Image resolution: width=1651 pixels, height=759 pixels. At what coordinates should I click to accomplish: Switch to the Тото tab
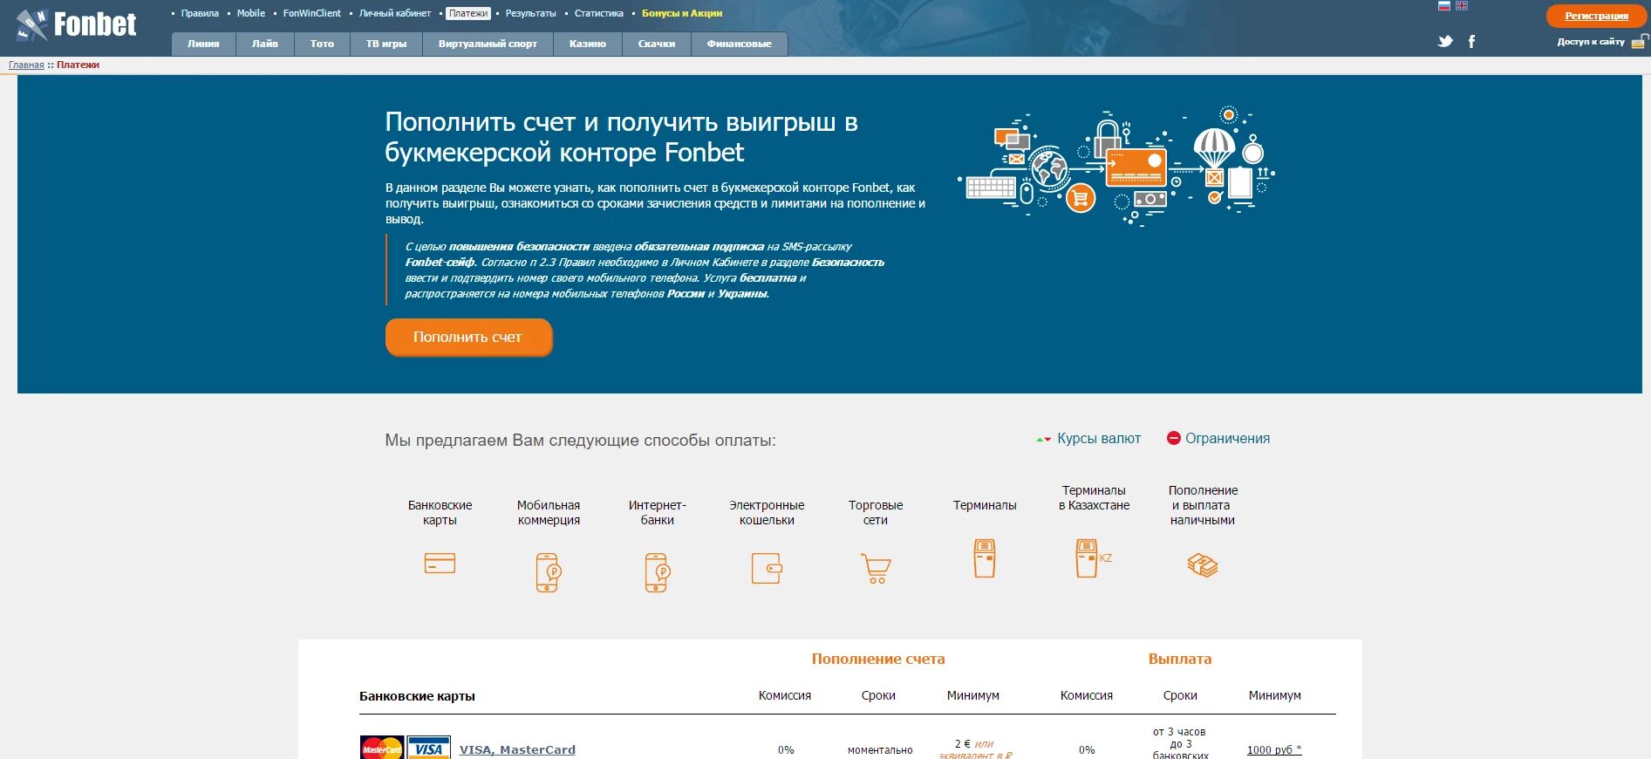coord(322,44)
